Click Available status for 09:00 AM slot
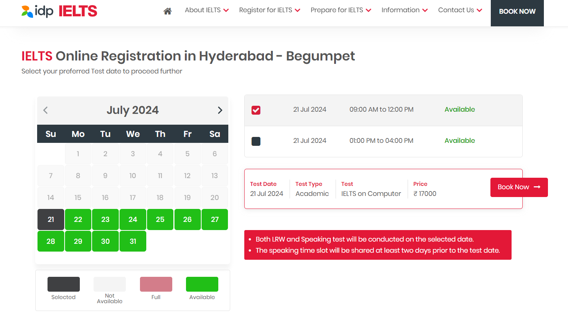 460,109
